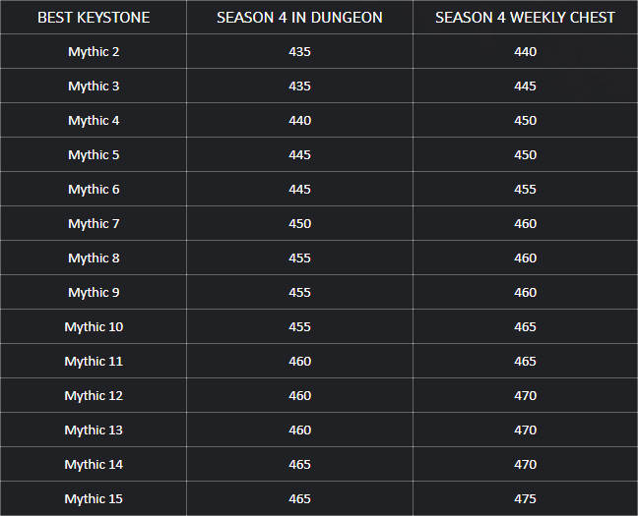Select the Mythic 3 row label
This screenshot has height=516, width=638.
point(94,86)
